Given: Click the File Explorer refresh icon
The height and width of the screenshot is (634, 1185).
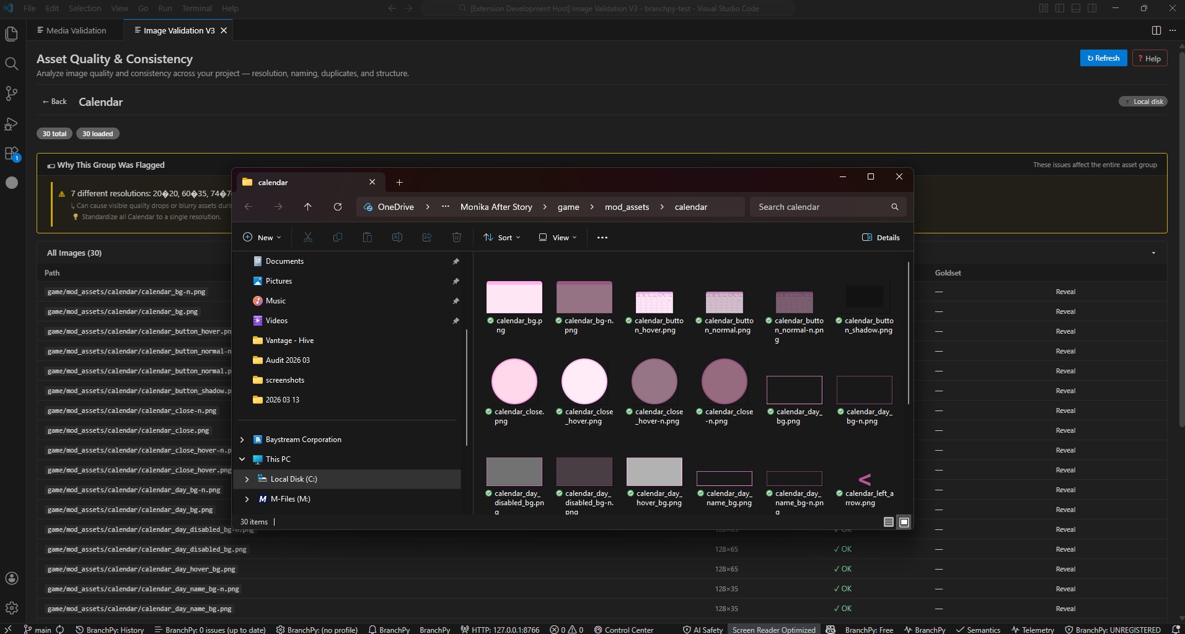Looking at the screenshot, I should click(338, 207).
